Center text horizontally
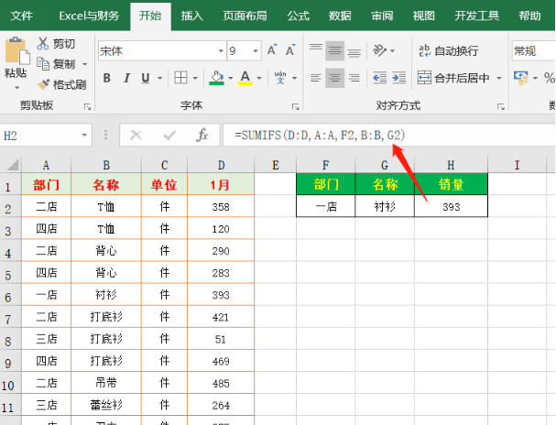556x425 pixels. coord(334,78)
